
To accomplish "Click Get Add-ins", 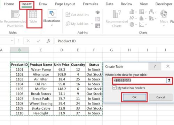I will pyautogui.click(x=77, y=15).
